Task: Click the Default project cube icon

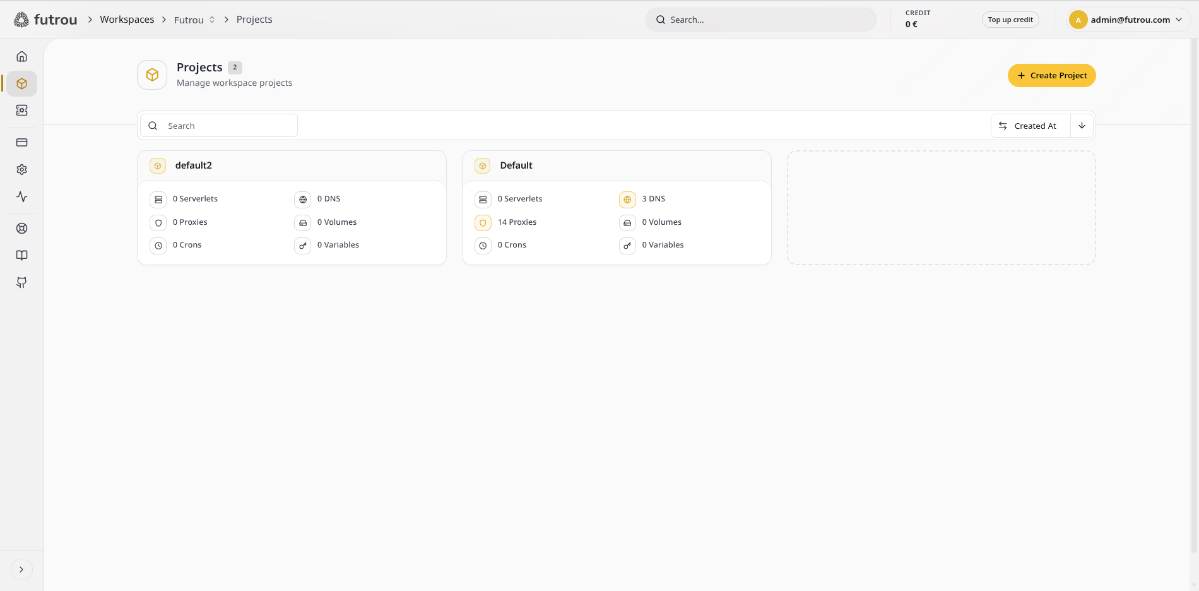Action: coord(483,165)
